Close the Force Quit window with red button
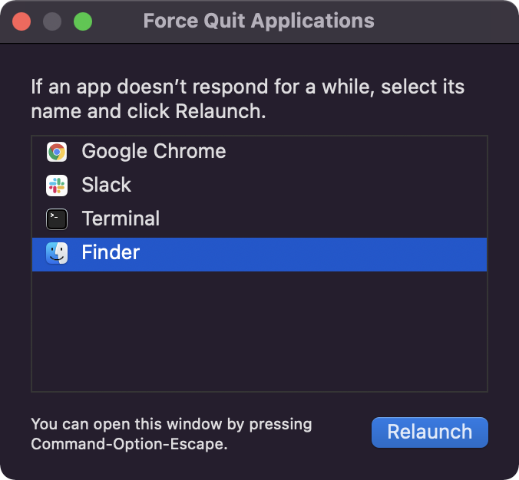Viewport: 519px width, 480px height. [x=21, y=21]
